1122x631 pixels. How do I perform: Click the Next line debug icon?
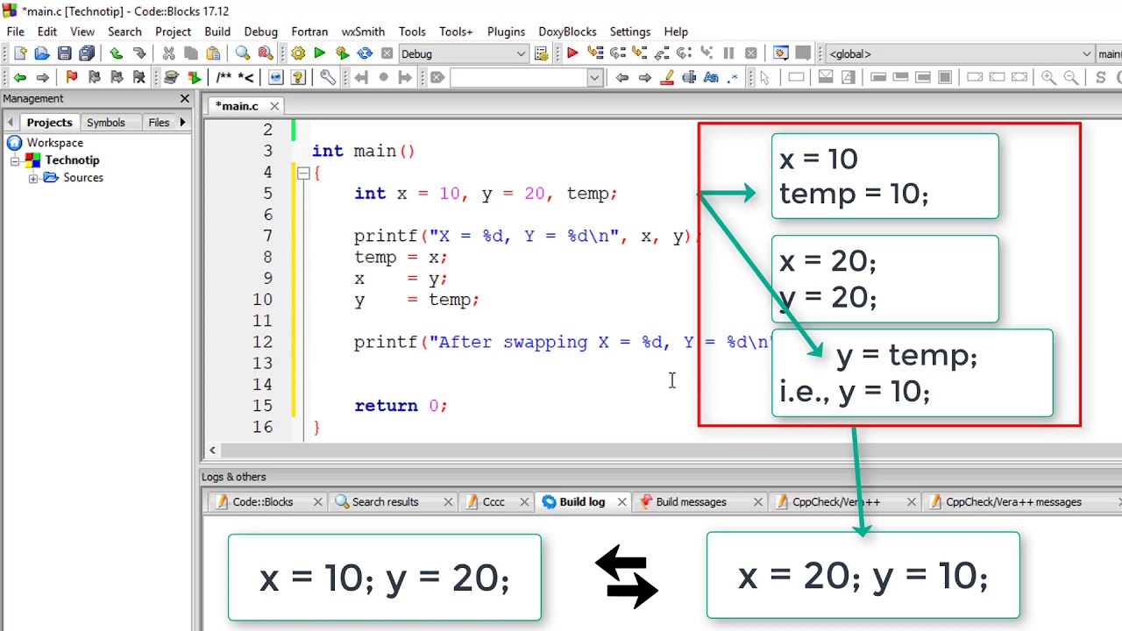click(x=617, y=53)
